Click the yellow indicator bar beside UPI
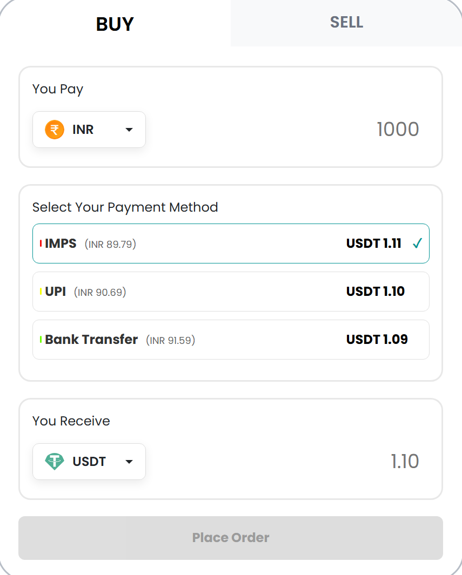The height and width of the screenshot is (575, 462). tap(41, 292)
